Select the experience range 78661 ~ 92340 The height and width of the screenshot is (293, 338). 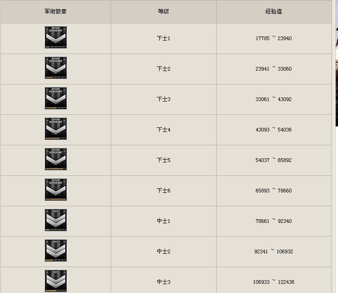click(273, 221)
